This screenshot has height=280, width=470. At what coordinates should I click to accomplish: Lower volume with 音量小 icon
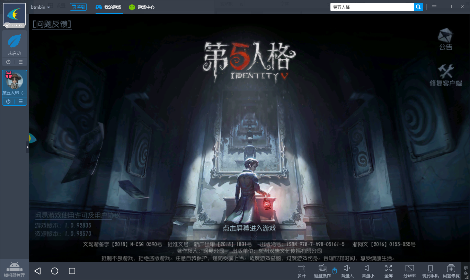[x=368, y=271]
